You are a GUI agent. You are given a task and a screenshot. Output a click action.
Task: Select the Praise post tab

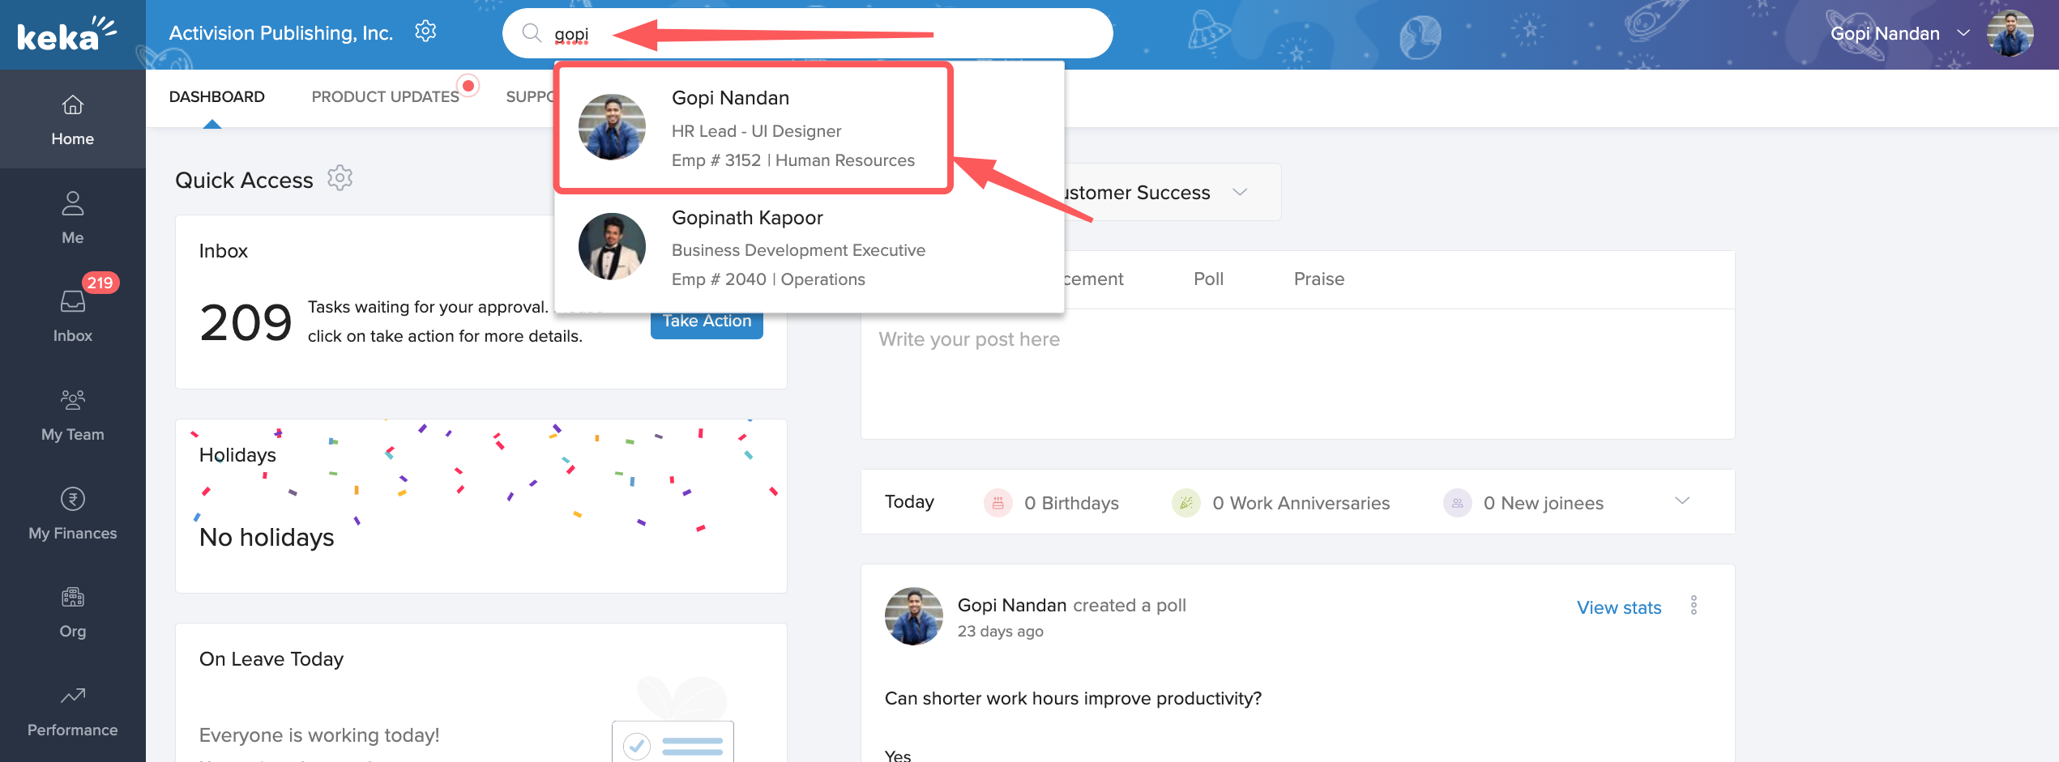[x=1318, y=279]
